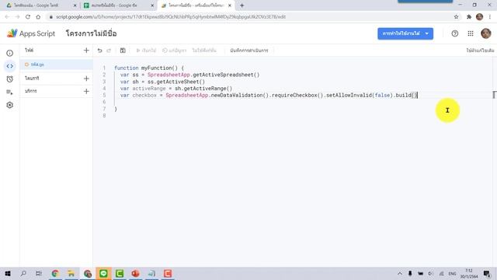The height and width of the screenshot is (280, 497).
Task: Open Chrome profile avatar in toolbar
Action: pyautogui.click(x=479, y=17)
